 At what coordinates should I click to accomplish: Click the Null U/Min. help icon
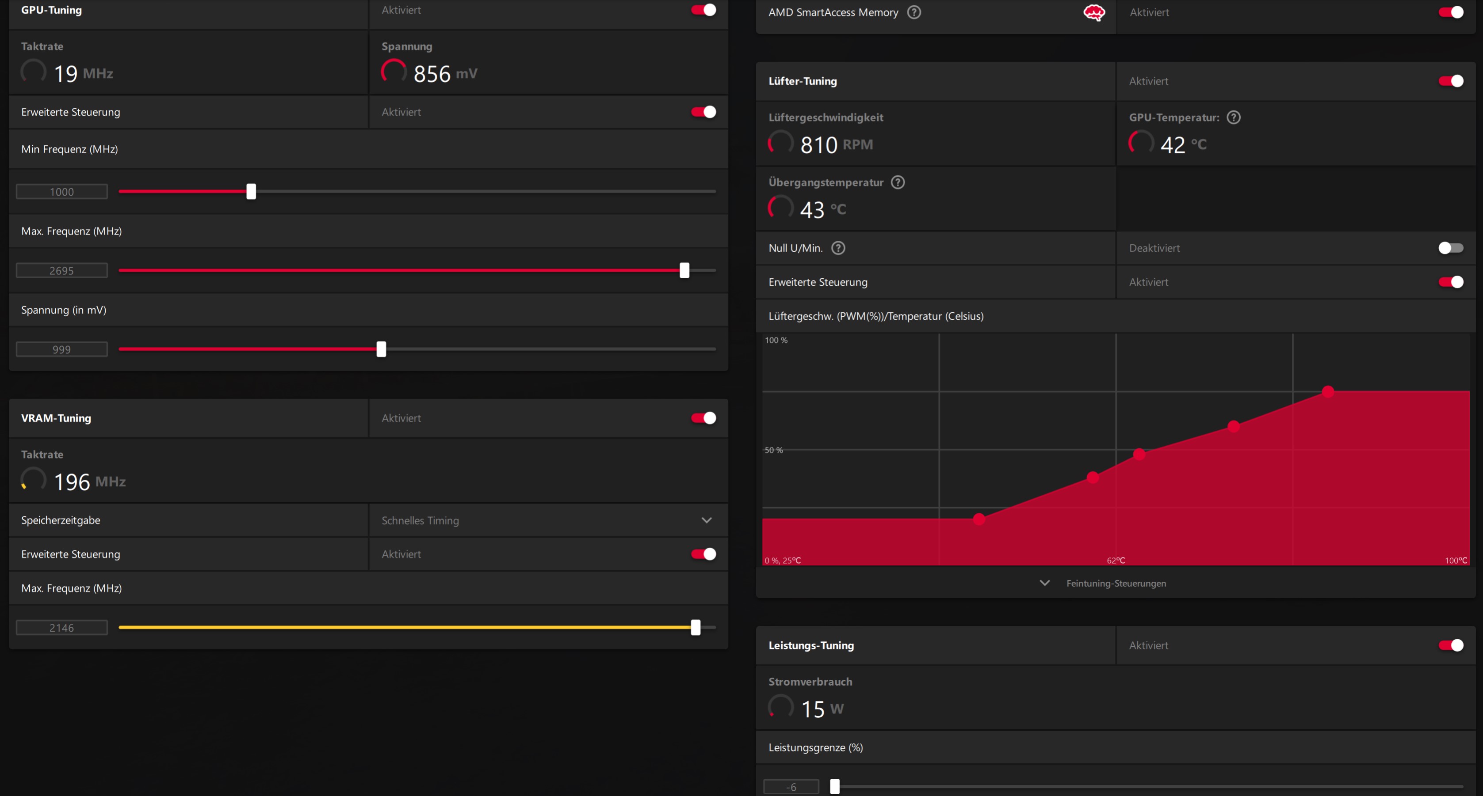click(838, 248)
